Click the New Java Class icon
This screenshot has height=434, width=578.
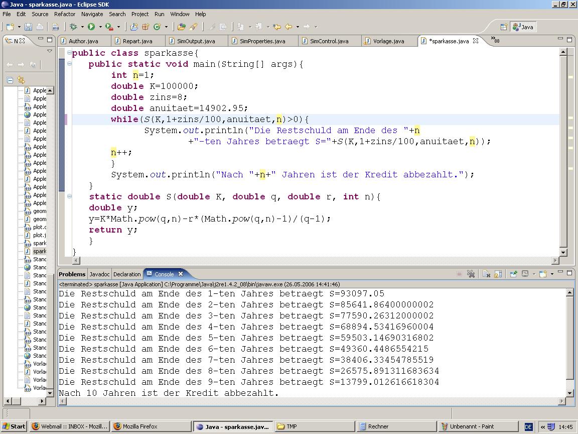click(157, 27)
